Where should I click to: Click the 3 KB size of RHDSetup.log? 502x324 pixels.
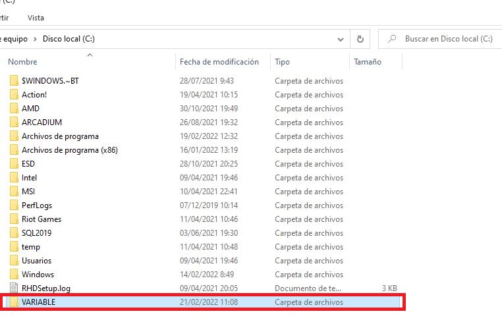389,288
